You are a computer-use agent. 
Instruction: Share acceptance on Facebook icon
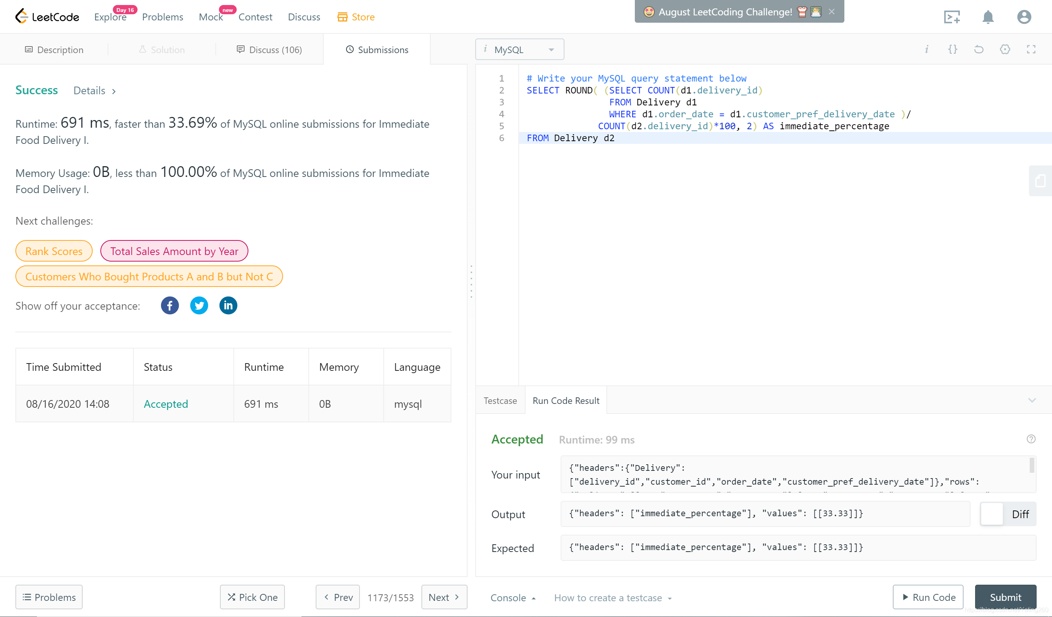[x=170, y=306]
